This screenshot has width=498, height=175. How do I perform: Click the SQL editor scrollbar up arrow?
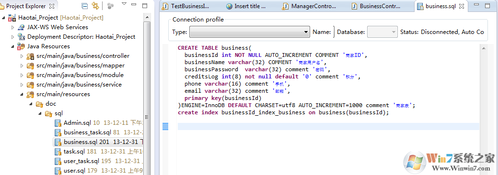[484, 48]
